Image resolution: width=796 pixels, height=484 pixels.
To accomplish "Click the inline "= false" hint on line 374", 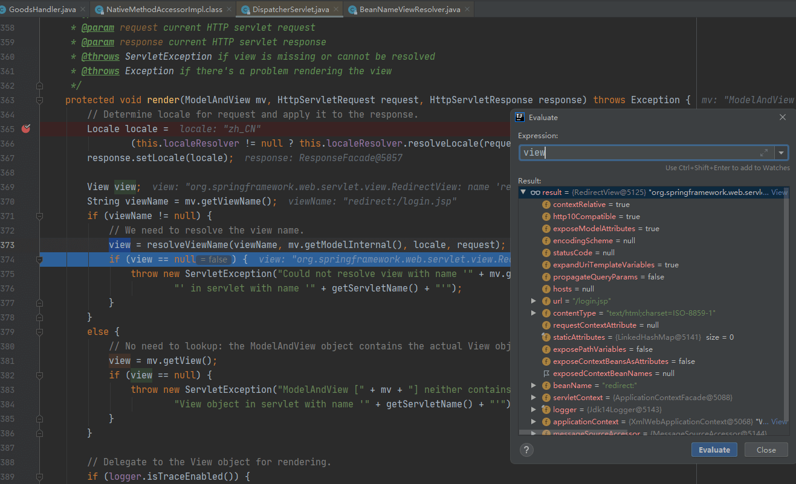I will click(x=214, y=260).
